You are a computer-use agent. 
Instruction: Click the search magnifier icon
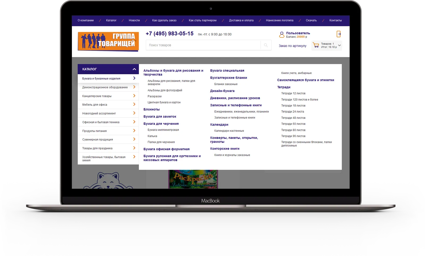pos(266,45)
